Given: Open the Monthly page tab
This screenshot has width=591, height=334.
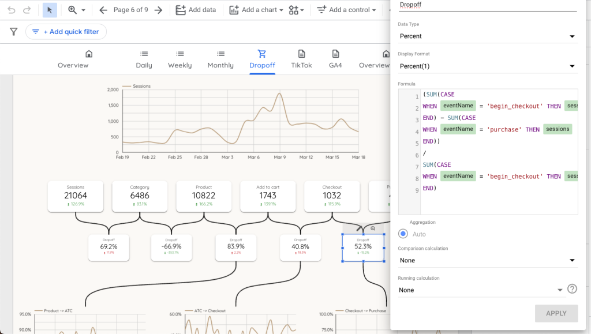Looking at the screenshot, I should 220,59.
